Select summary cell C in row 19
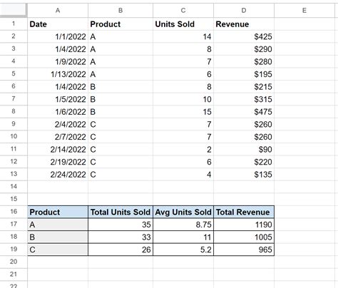Screen dimensions: 338x288 [x=58, y=250]
